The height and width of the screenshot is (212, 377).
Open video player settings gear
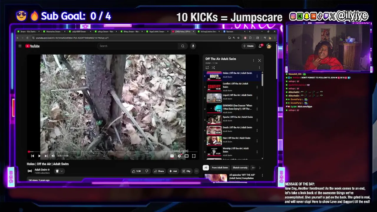179,156
